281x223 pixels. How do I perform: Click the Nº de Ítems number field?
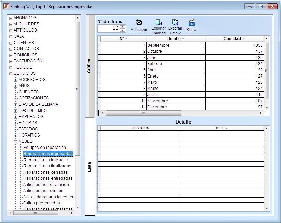(x=108, y=28)
